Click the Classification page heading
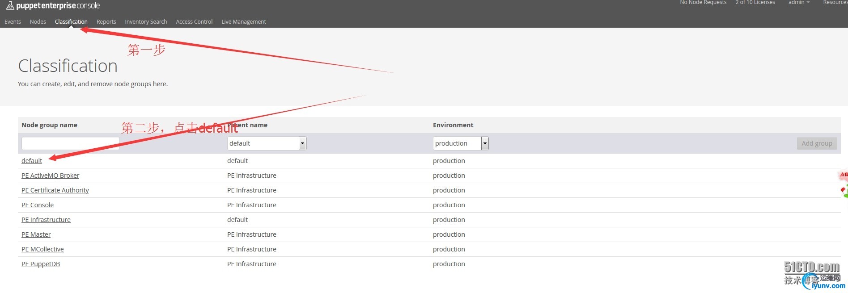The image size is (848, 293). pos(68,66)
